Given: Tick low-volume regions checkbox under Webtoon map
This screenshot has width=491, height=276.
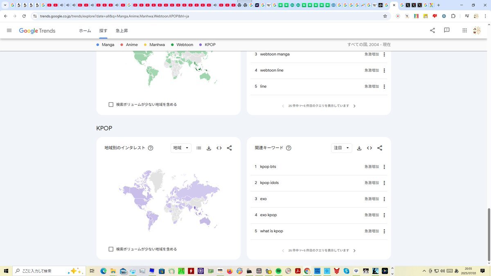Looking at the screenshot, I should coord(111,105).
